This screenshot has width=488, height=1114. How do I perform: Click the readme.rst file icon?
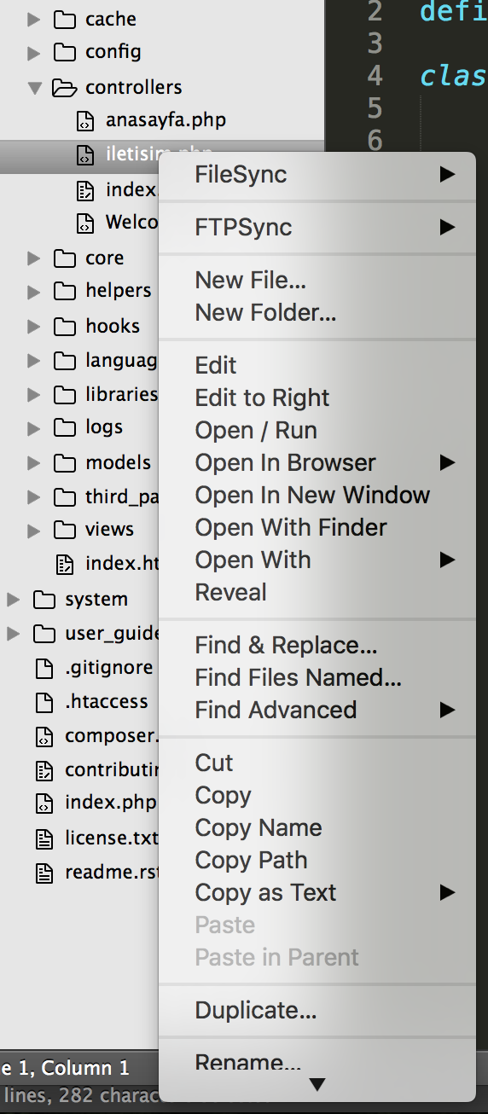pyautogui.click(x=44, y=873)
